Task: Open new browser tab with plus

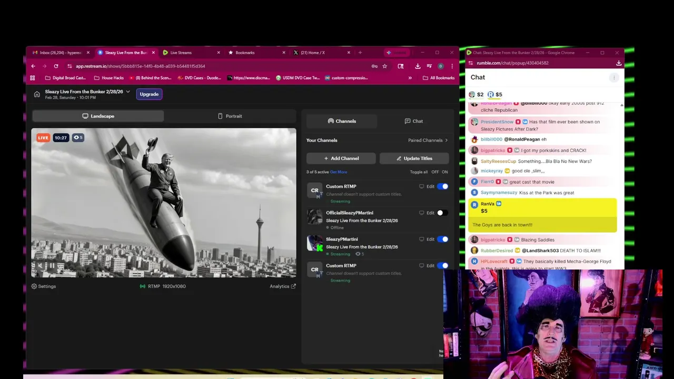Action: (360, 53)
